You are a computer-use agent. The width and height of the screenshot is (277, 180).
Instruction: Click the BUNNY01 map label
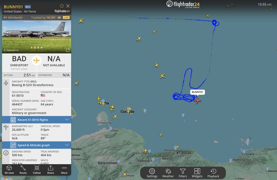(x=197, y=92)
